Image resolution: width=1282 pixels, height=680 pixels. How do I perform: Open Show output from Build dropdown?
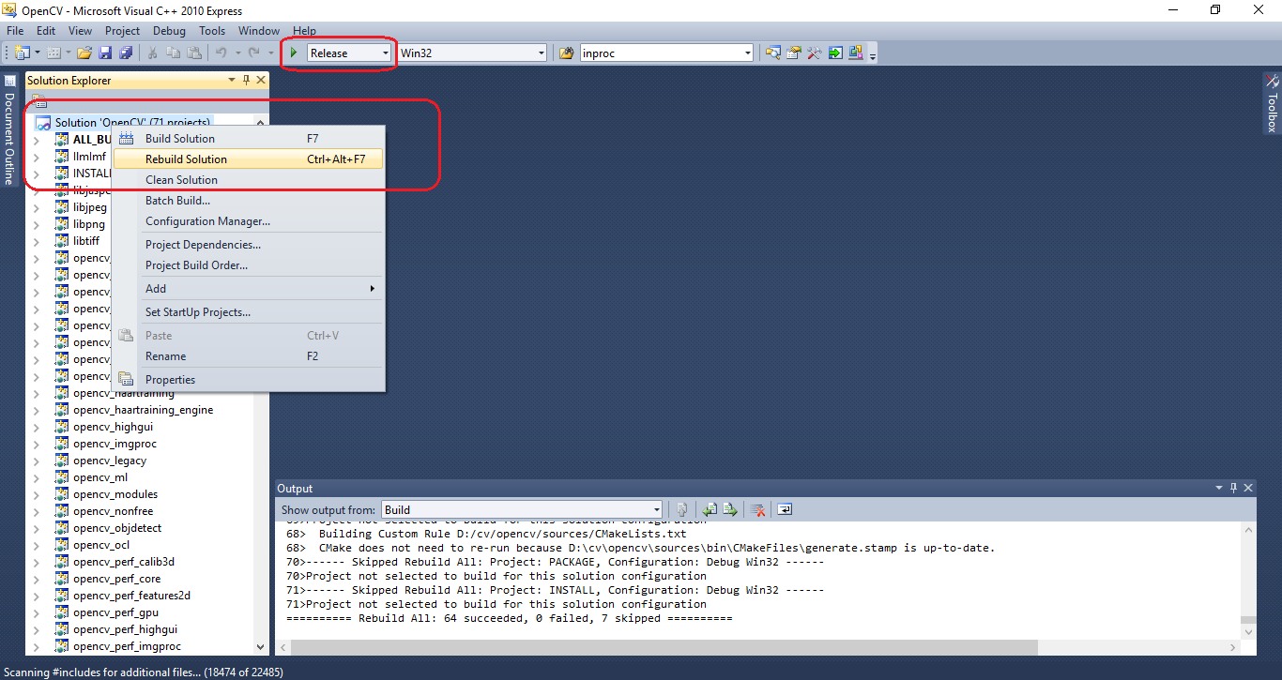pos(655,509)
